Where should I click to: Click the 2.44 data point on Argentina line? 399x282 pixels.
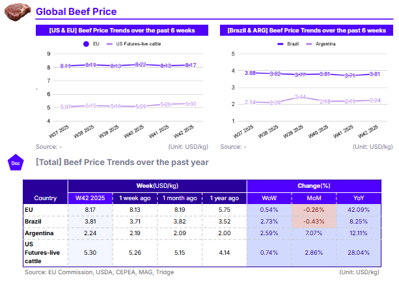[301, 97]
